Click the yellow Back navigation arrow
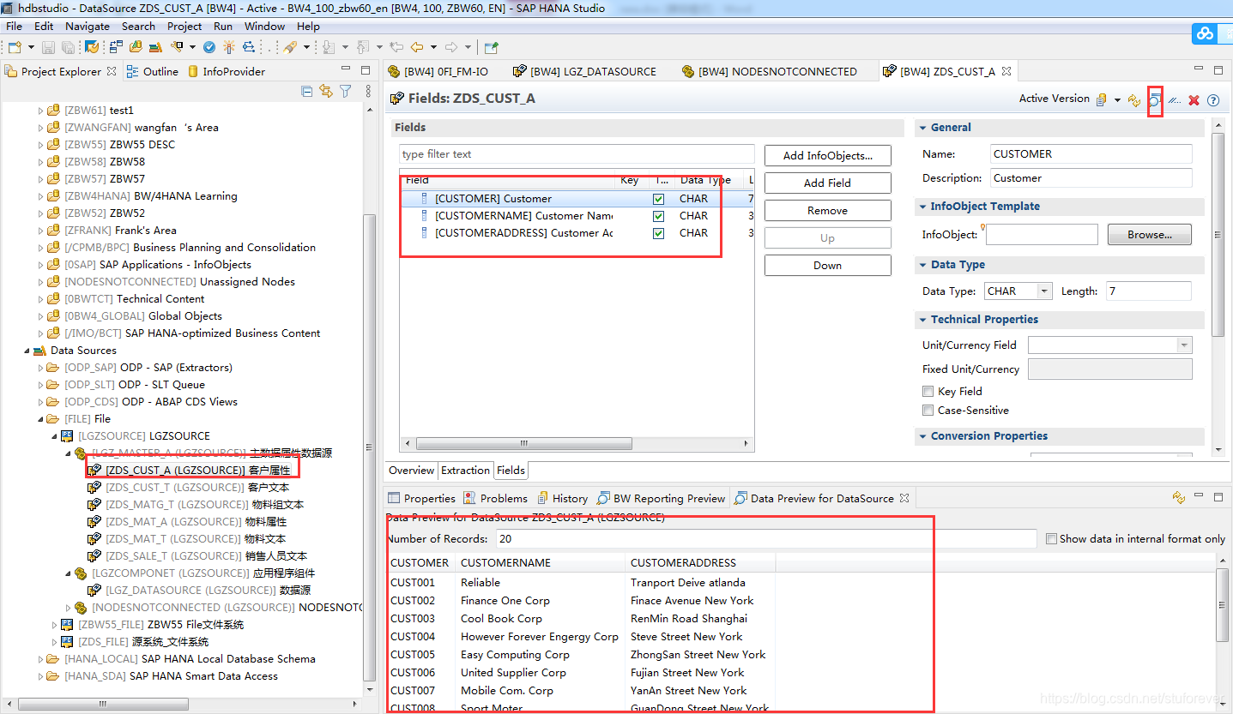This screenshot has width=1233, height=714. coord(416,47)
